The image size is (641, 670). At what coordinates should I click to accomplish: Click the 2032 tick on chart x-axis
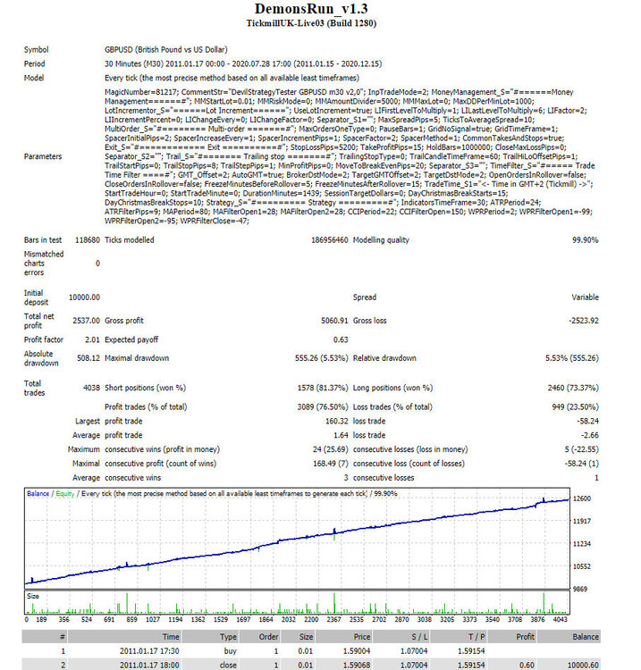pos(289,620)
